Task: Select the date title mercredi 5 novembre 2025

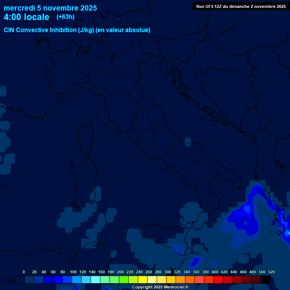Action: point(50,8)
